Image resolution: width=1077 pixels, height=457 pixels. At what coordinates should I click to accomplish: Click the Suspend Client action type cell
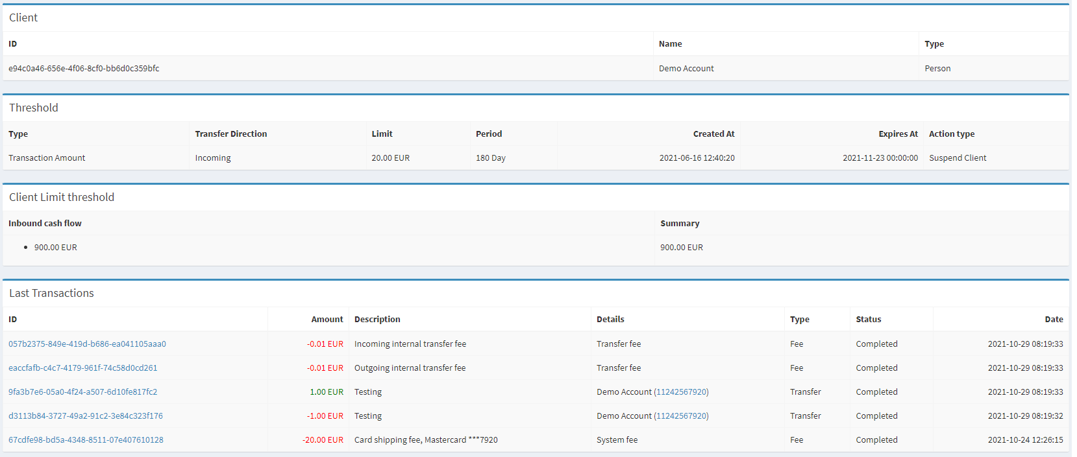957,158
